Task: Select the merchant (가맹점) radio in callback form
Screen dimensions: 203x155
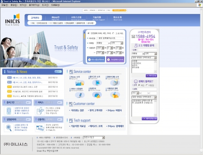Action: click(x=147, y=85)
